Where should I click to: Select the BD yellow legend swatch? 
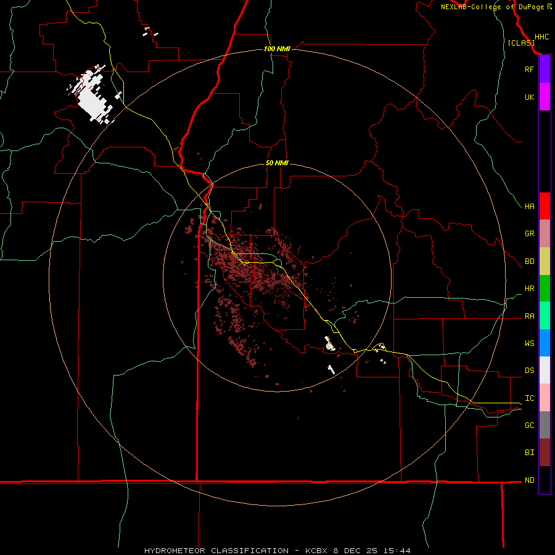(545, 261)
